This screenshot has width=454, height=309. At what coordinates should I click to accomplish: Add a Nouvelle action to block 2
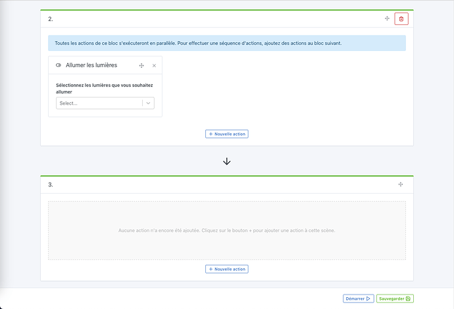coord(227,134)
